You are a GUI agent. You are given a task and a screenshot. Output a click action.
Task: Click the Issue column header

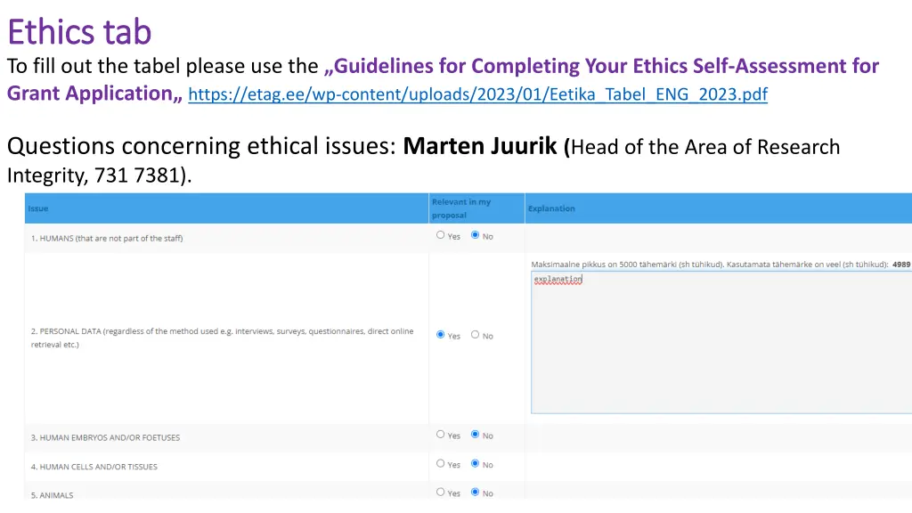click(x=38, y=208)
